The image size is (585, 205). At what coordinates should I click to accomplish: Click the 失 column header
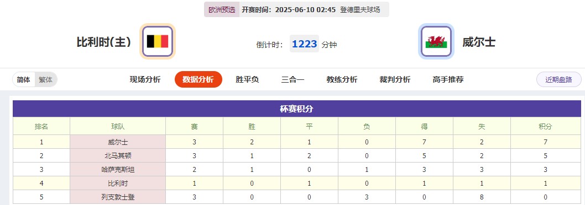click(x=482, y=127)
